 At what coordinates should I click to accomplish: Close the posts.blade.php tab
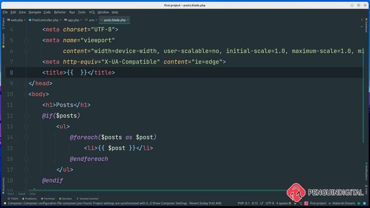tap(128, 20)
